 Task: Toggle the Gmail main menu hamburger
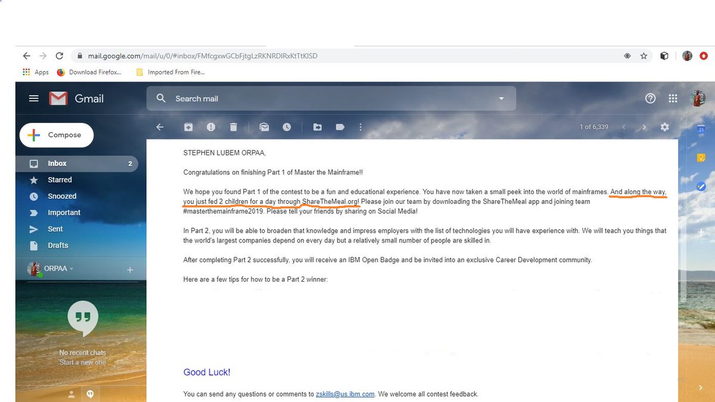click(x=33, y=98)
